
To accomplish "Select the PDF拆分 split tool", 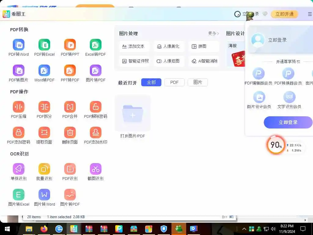I will [44, 110].
